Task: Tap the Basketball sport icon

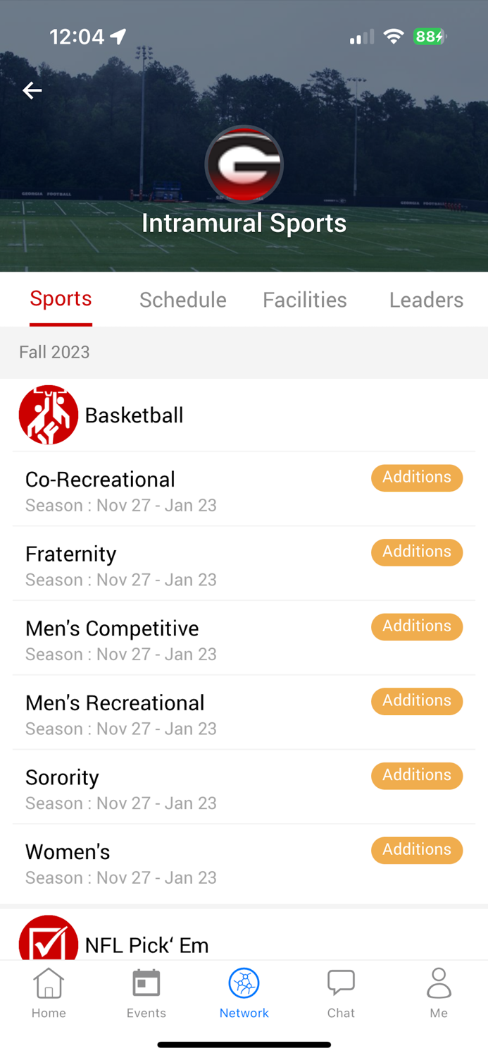Action: [49, 415]
